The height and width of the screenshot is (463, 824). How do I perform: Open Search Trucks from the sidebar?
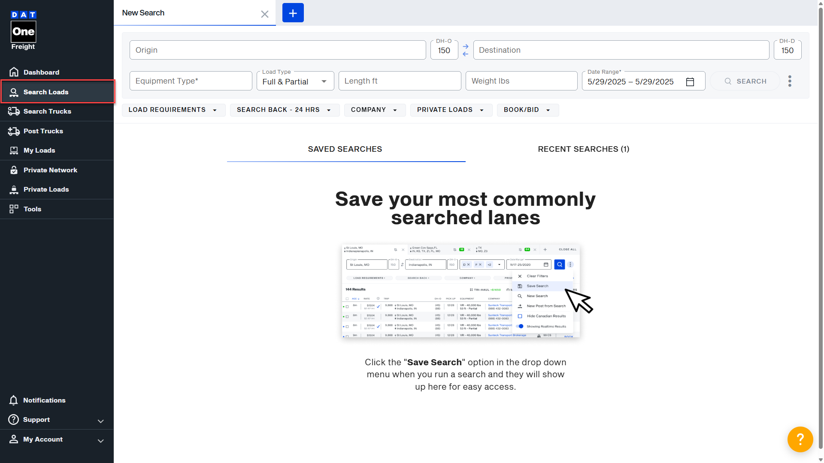pos(47,111)
